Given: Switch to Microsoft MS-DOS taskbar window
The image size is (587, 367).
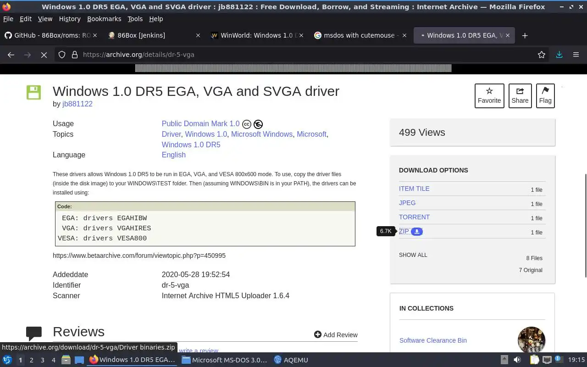Looking at the screenshot, I should coord(225,360).
